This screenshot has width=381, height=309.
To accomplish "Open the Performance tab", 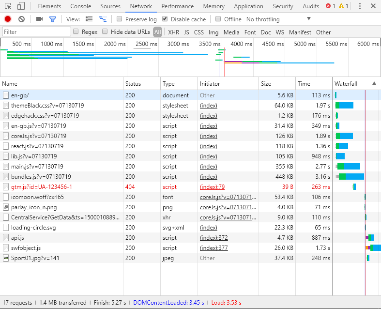I will click(x=177, y=6).
